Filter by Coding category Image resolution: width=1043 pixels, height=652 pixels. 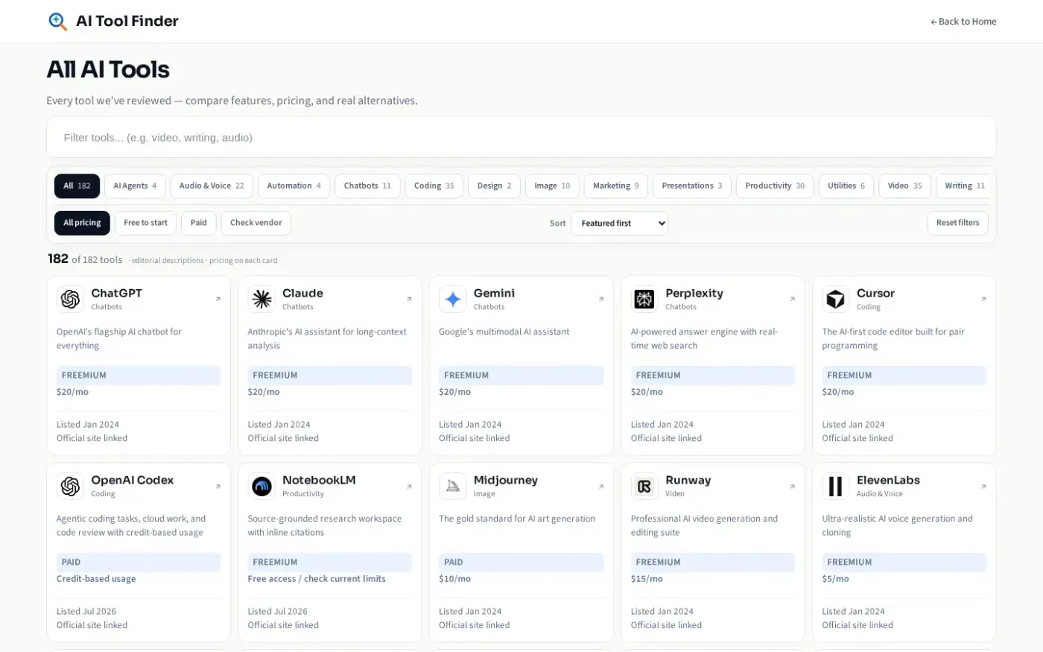[x=434, y=186]
